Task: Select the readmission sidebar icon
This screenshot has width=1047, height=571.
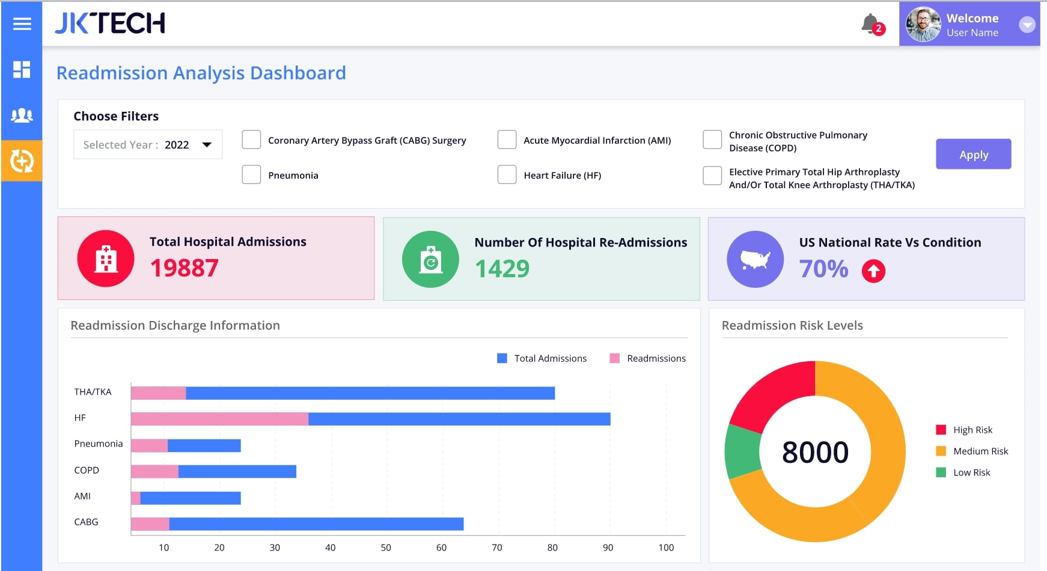Action: (x=22, y=160)
